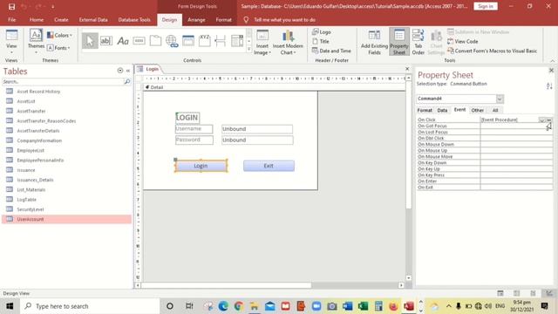Click the Save icon in title bar

point(11,6)
